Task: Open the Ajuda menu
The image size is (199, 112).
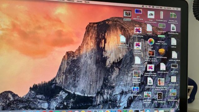Action: pos(87,2)
